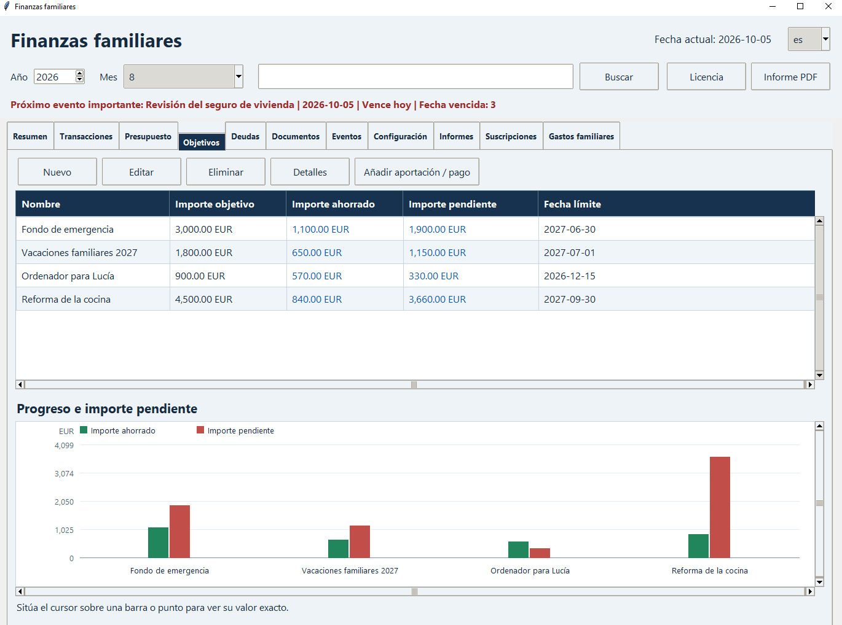
Task: Click the table's horizontal scrollbar right arrow
Action: point(810,384)
